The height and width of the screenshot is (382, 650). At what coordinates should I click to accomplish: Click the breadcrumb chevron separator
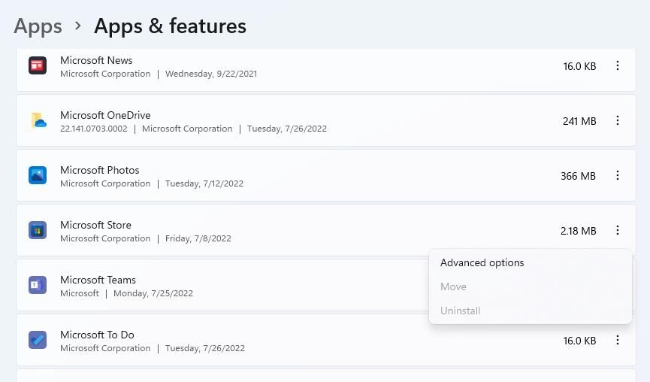click(x=78, y=26)
